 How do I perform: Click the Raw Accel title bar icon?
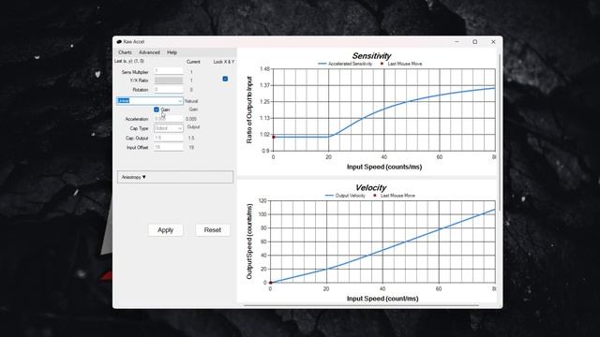coord(119,41)
